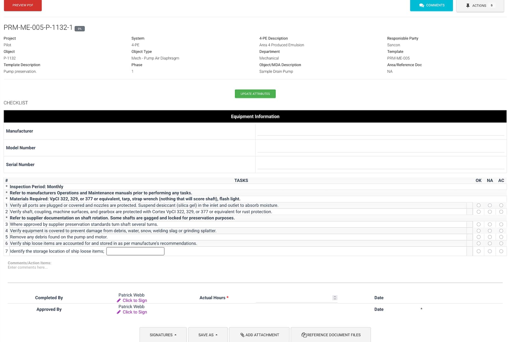
Task: Click the Update Attributes button
Action: coord(255,94)
